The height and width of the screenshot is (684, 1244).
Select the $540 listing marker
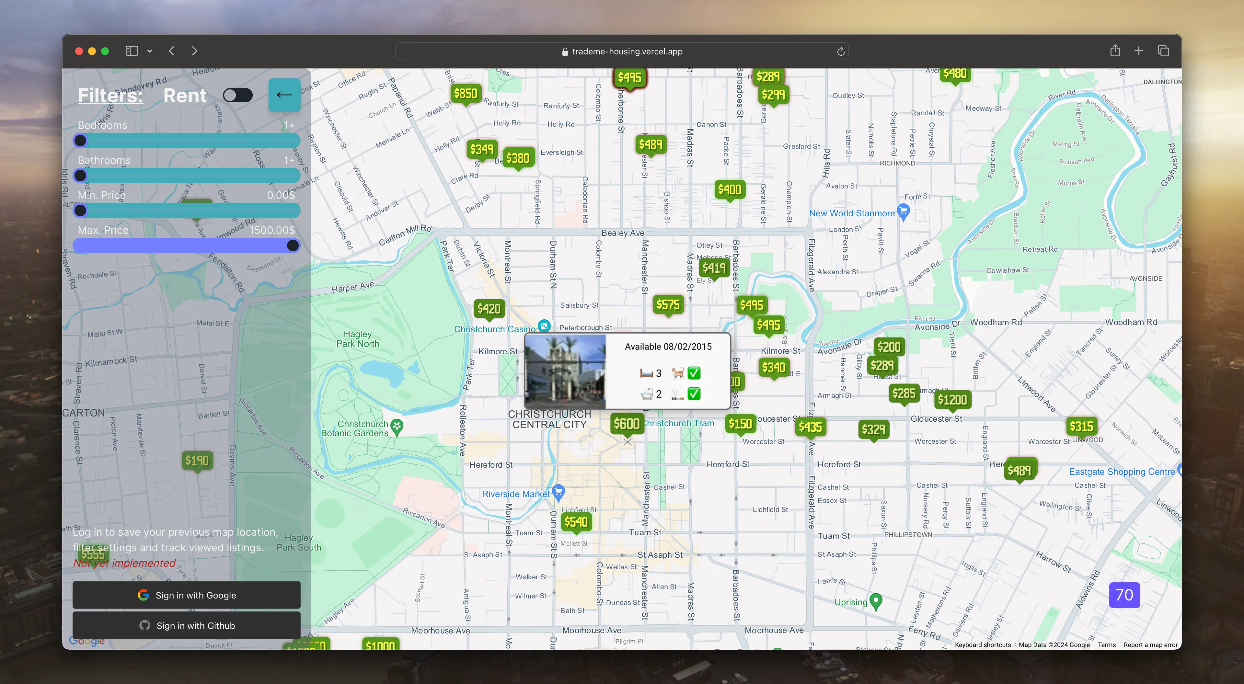[x=576, y=522]
